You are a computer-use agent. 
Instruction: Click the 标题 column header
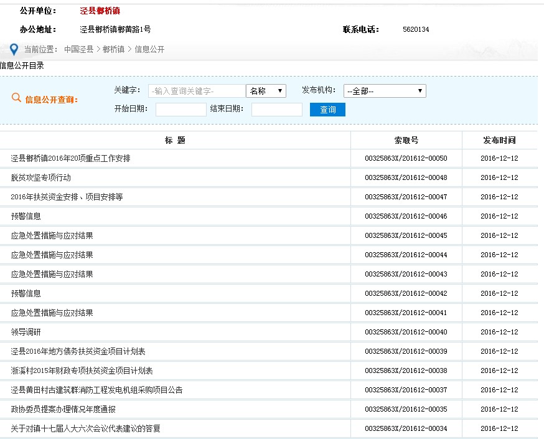coord(175,140)
